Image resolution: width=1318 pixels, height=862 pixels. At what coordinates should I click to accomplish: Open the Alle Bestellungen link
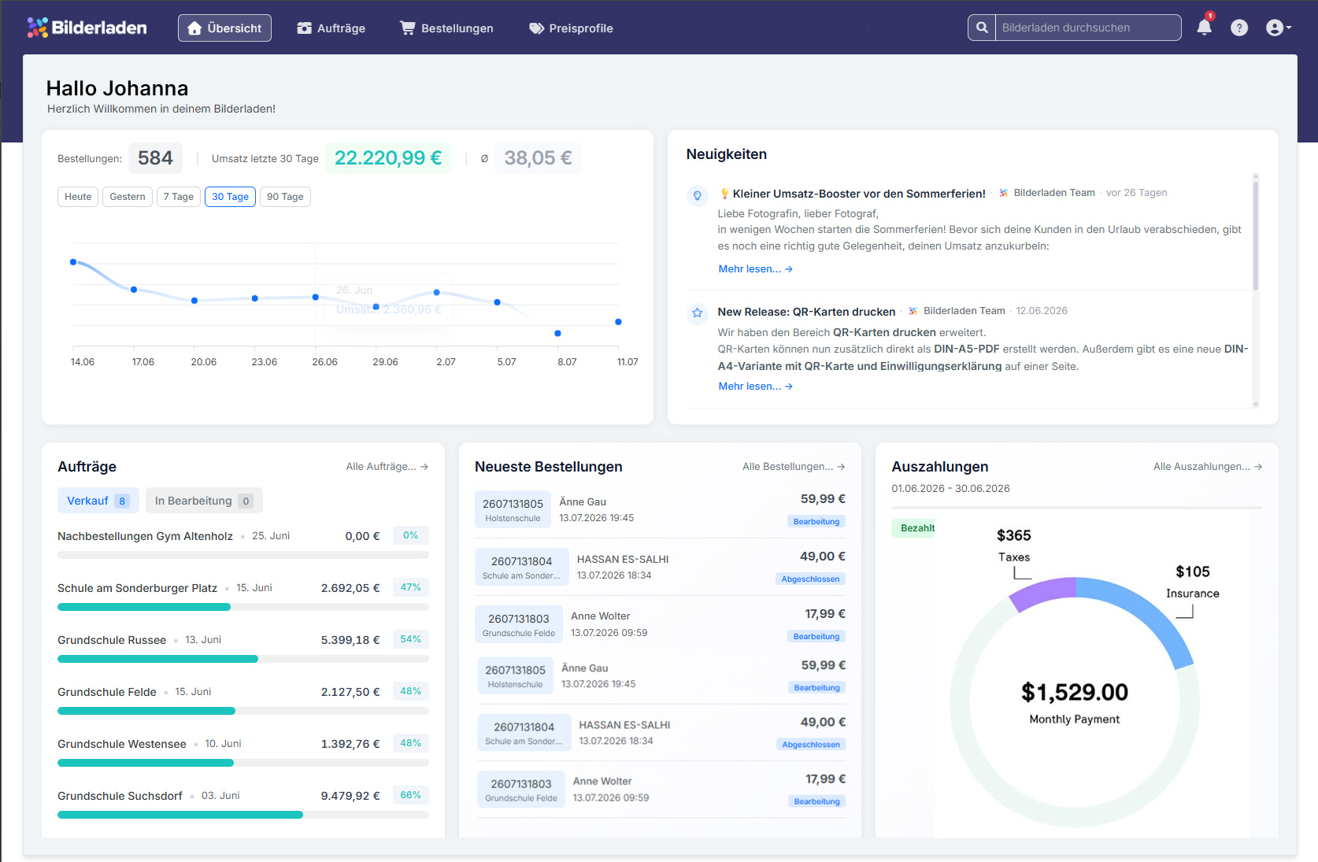[x=794, y=467]
